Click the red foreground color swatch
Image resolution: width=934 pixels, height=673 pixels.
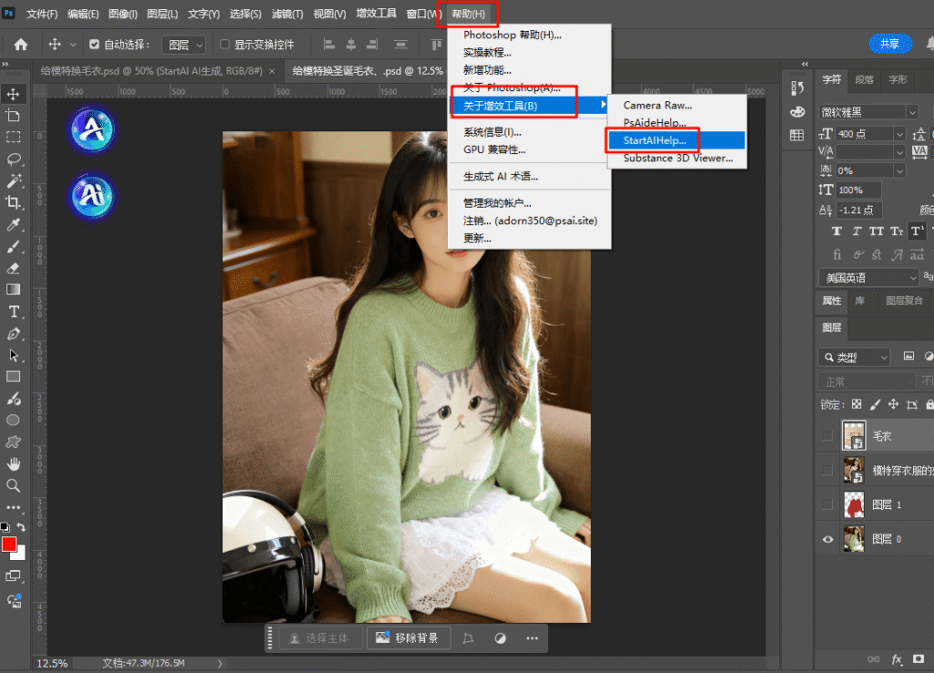point(9,544)
